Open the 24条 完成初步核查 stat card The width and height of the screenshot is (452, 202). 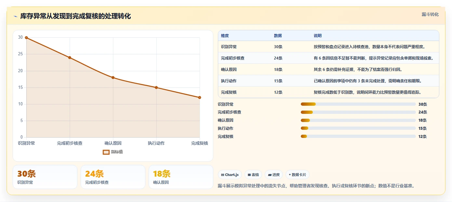click(113, 177)
